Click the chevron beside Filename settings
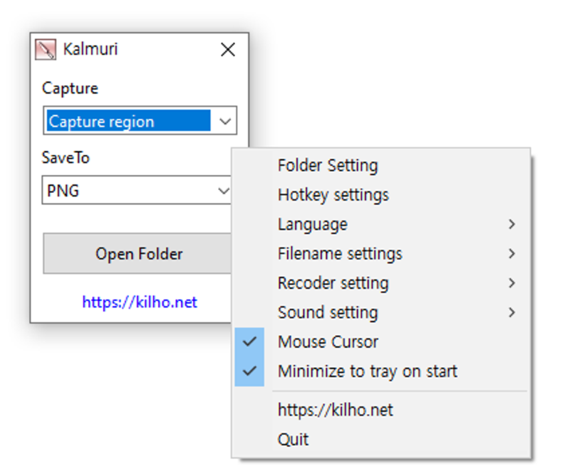 pyautogui.click(x=512, y=254)
